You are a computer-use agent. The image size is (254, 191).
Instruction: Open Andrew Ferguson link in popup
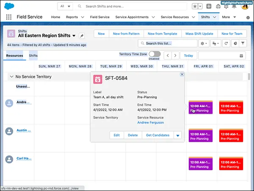(x=150, y=123)
